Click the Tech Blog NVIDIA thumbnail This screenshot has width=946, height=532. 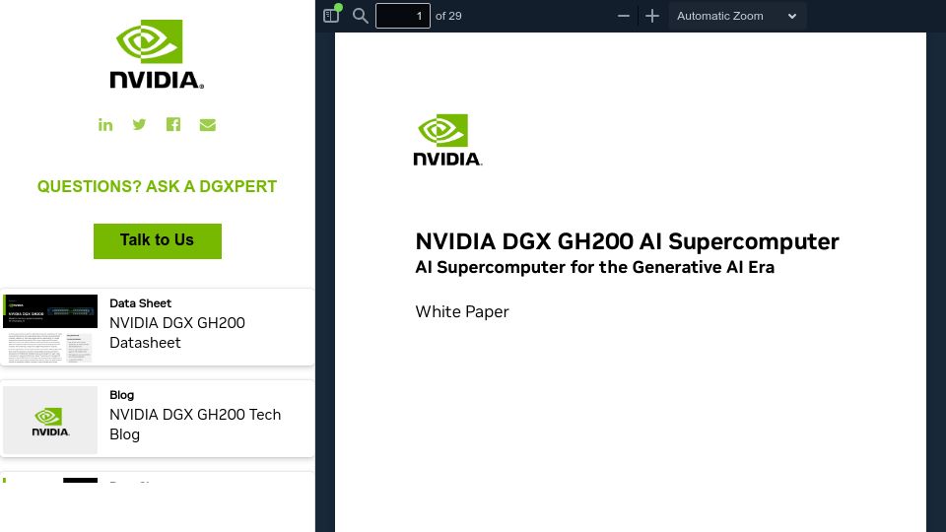point(50,420)
